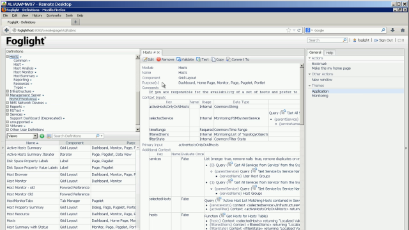This screenshot has height=230, width=409.
Task: Click the Validate check icon
Action: click(179, 59)
